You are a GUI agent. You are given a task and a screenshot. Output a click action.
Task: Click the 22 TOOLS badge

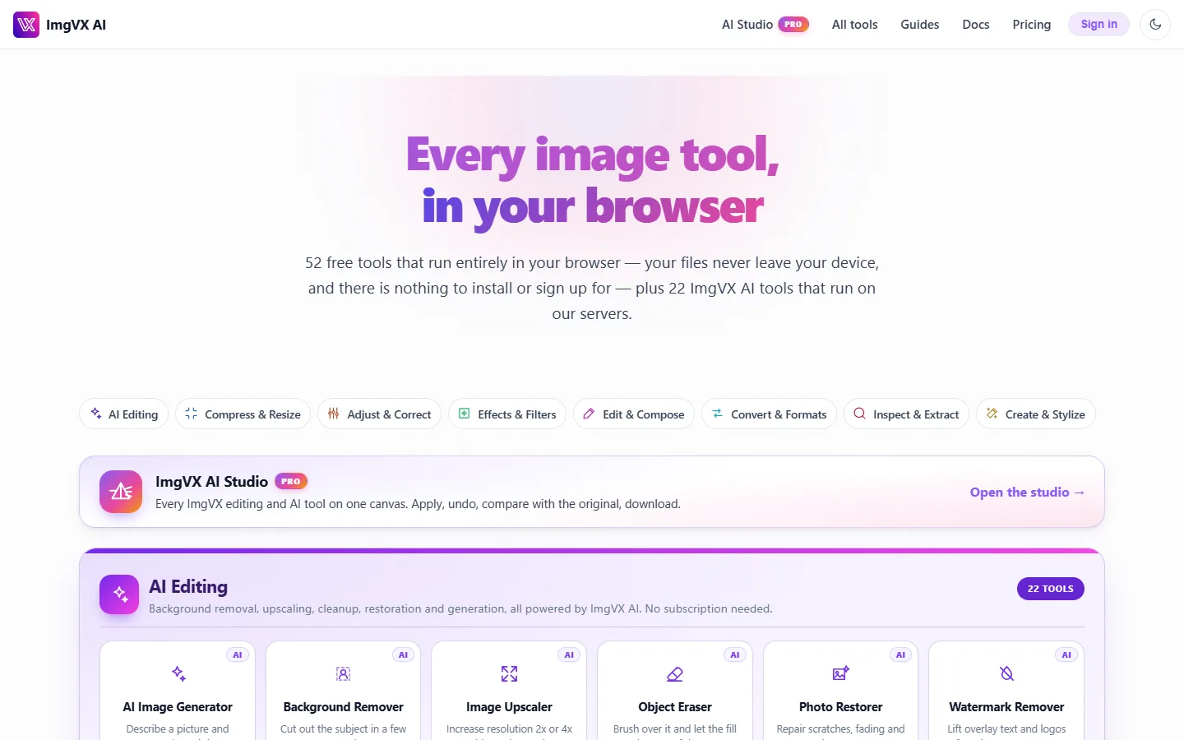coord(1050,589)
